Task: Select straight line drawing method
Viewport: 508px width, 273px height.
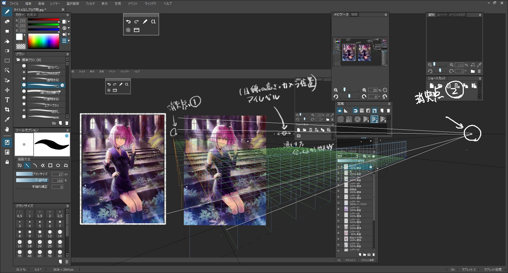Action: [x=27, y=165]
